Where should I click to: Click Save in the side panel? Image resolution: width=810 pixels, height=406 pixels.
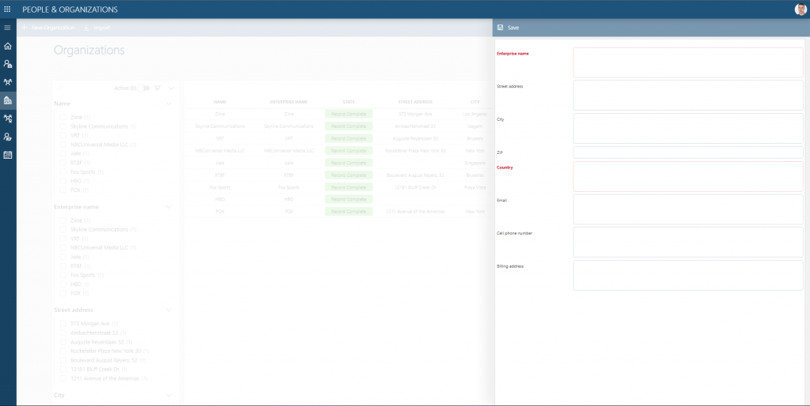[509, 28]
